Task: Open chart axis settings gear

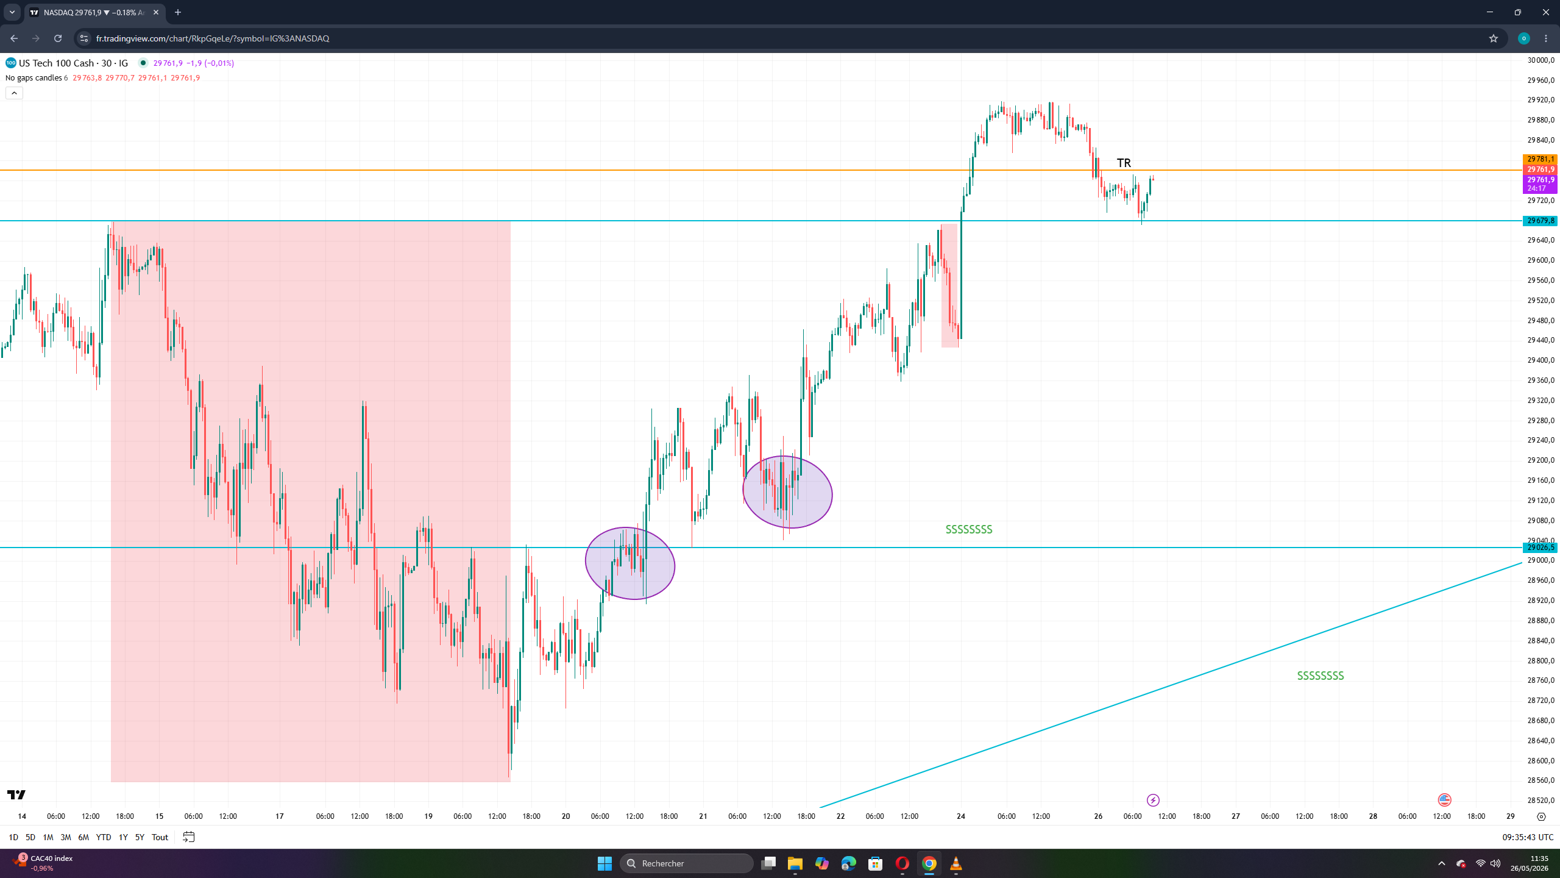Action: pyautogui.click(x=1541, y=816)
